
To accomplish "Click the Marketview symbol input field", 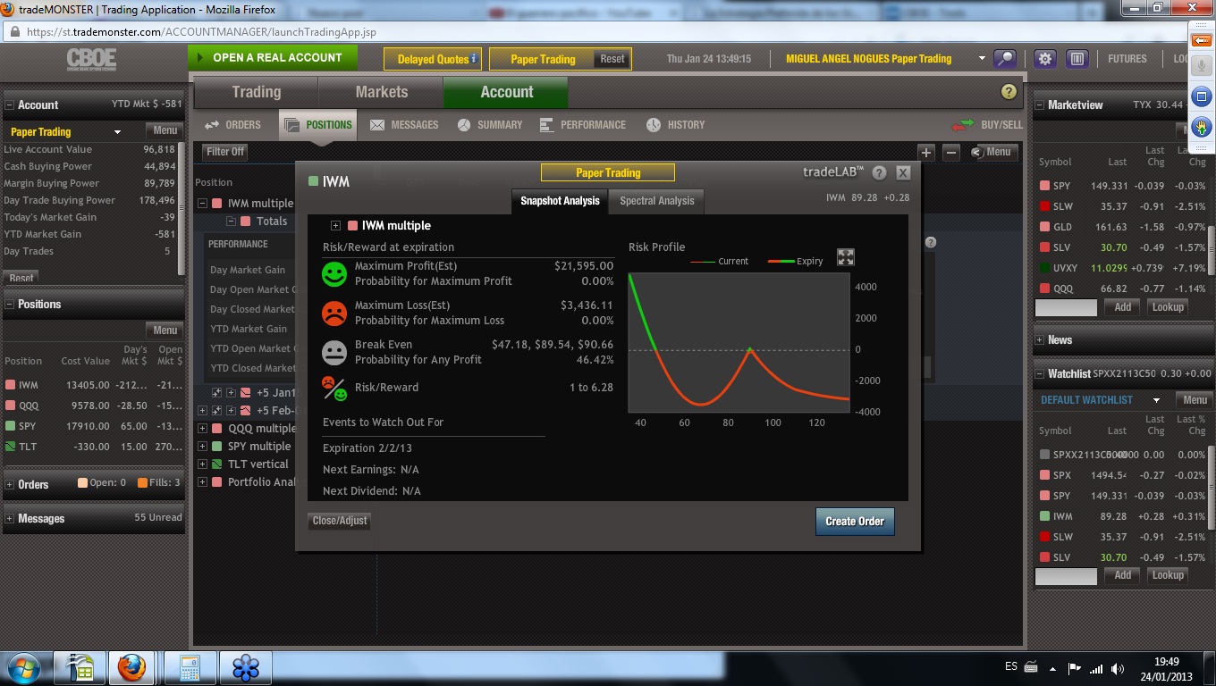I will click(1066, 307).
